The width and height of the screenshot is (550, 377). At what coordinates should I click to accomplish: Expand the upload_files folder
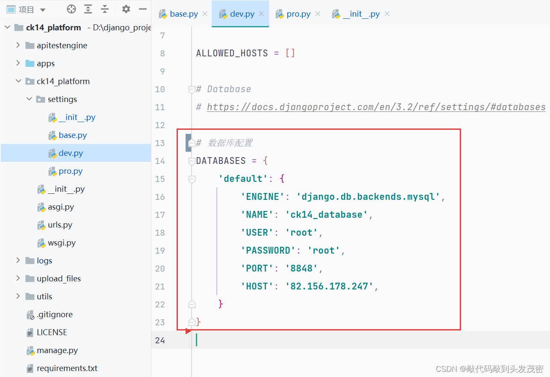[x=18, y=278]
